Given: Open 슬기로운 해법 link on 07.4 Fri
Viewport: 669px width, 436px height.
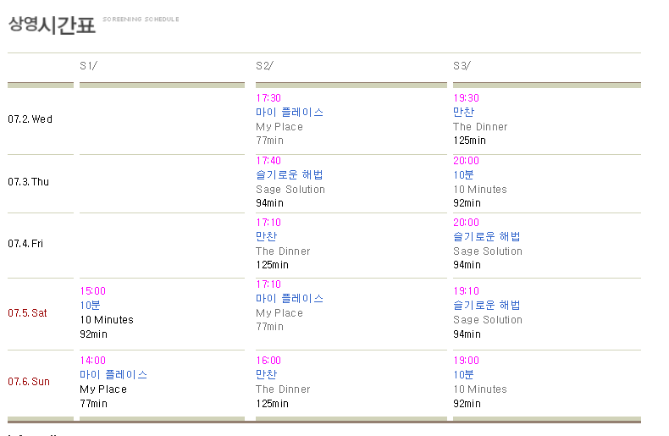Looking at the screenshot, I should point(487,236).
